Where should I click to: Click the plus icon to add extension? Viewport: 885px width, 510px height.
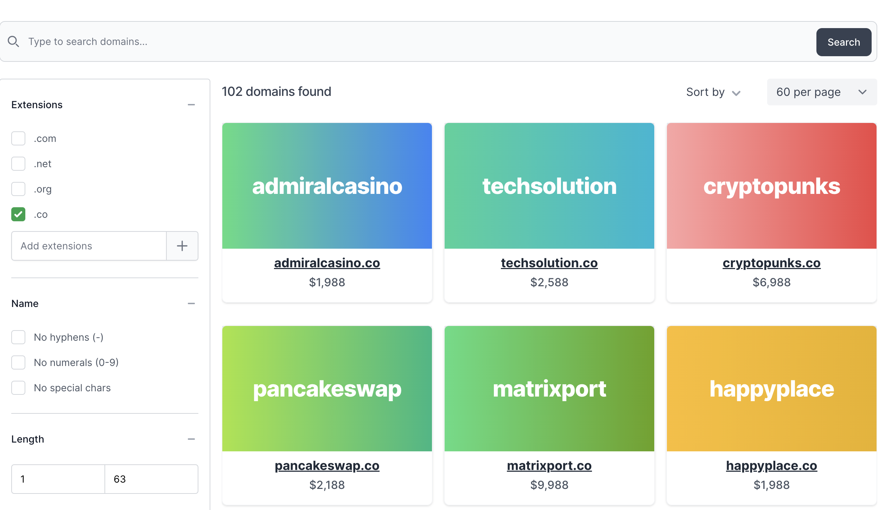click(182, 246)
